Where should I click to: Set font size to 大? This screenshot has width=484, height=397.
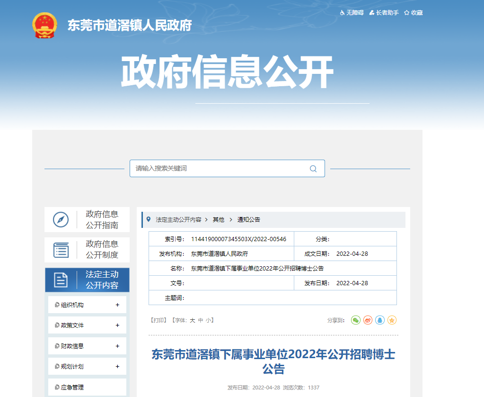[x=192, y=320]
